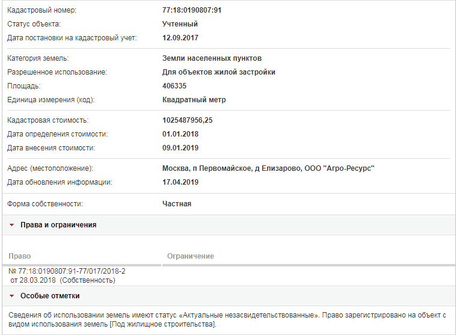Click the ownership date 28.03.2018 (Собственность)

63,280
